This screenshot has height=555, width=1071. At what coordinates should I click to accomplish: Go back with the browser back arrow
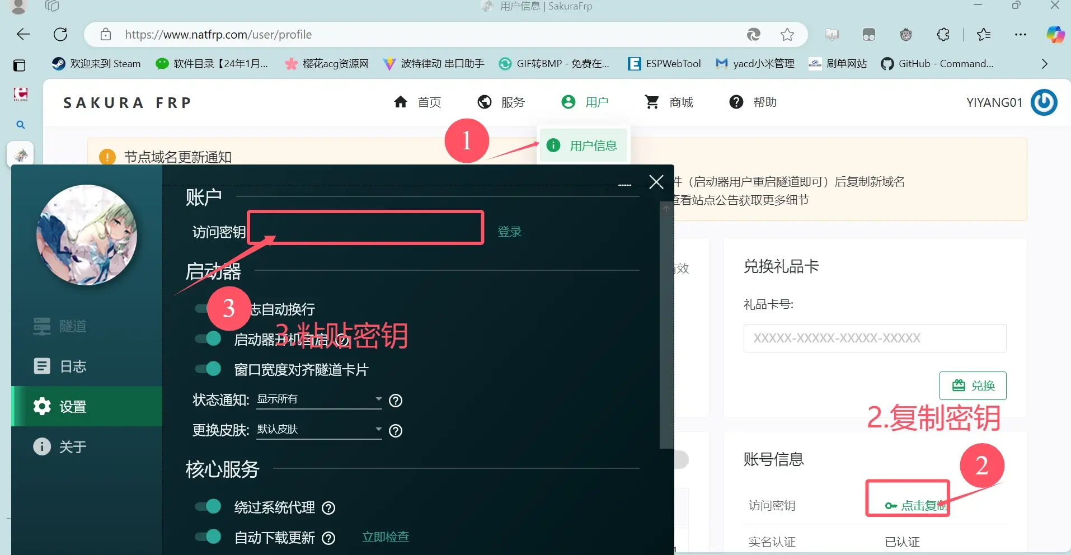coord(24,34)
